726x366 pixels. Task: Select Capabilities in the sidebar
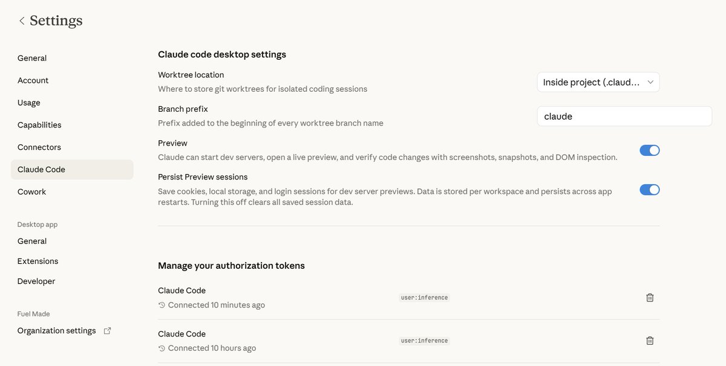pyautogui.click(x=39, y=125)
